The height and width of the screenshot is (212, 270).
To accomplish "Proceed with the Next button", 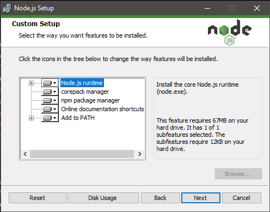I will tap(201, 198).
